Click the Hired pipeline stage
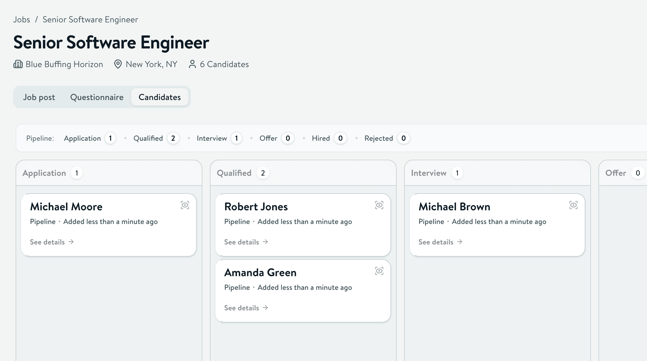The width and height of the screenshot is (647, 361). pyautogui.click(x=321, y=138)
